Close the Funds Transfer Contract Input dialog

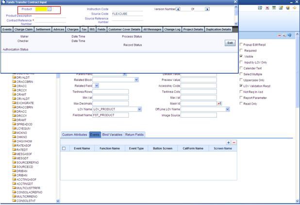235,2
